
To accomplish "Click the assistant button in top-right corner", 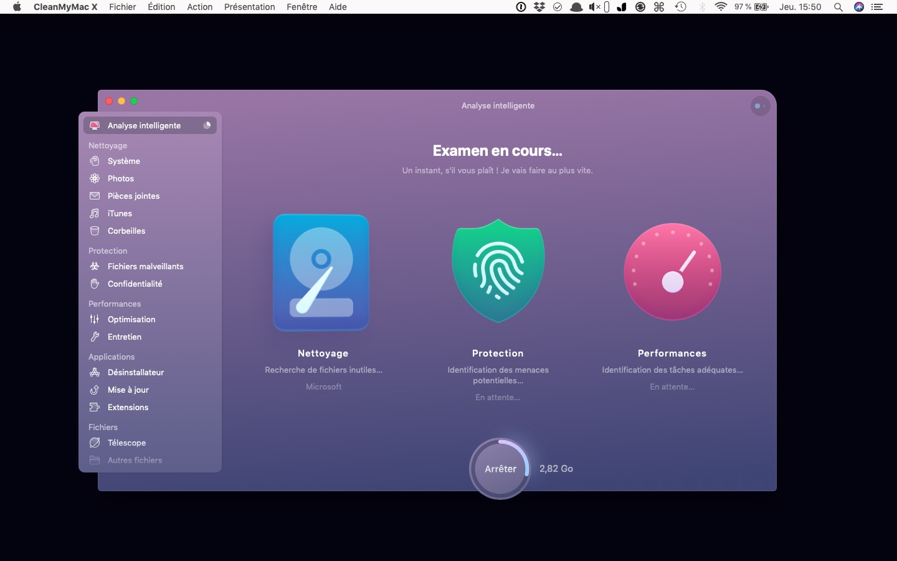I will [x=760, y=106].
